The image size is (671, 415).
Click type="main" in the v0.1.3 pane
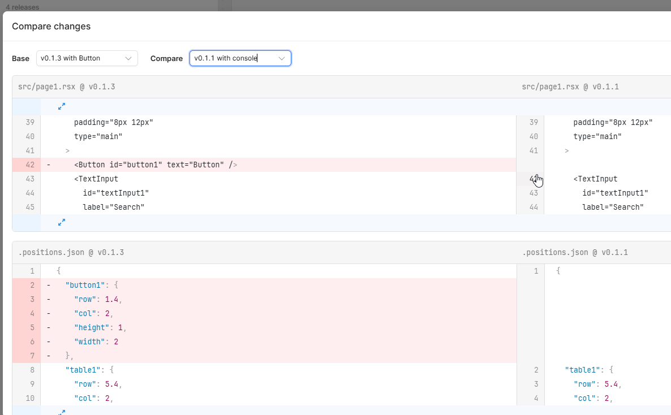click(x=98, y=136)
